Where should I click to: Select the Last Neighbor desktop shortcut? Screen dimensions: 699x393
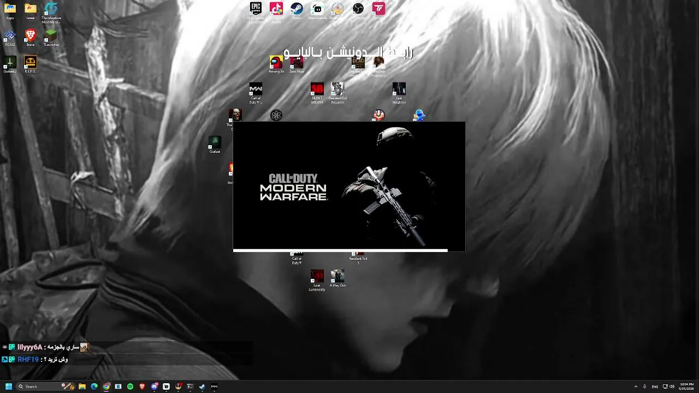[399, 93]
